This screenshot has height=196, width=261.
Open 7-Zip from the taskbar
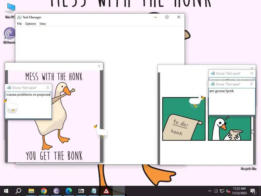81,191
